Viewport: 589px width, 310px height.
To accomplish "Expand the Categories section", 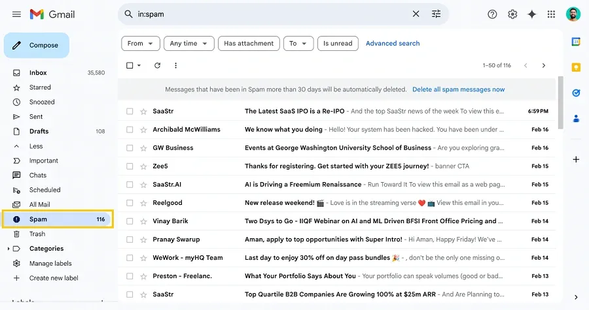I will pos(9,249).
